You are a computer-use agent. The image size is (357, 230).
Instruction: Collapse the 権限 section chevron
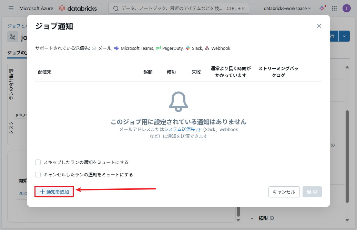point(252,218)
